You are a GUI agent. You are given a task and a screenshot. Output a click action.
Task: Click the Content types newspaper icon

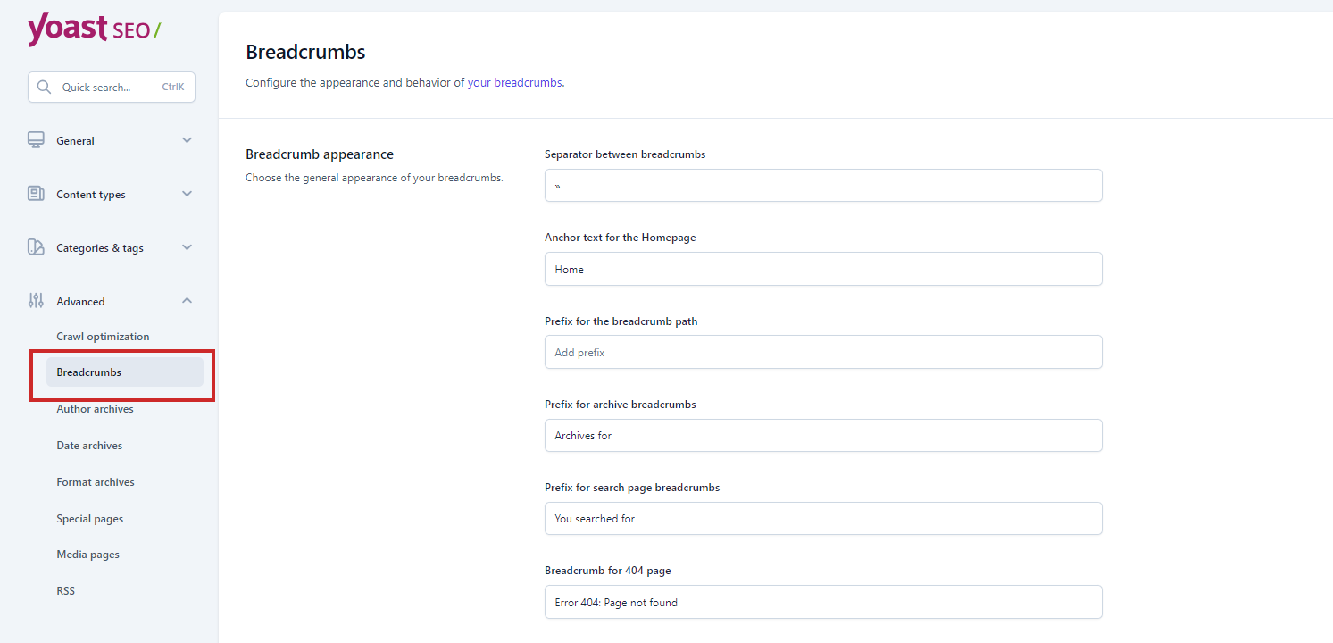(36, 194)
